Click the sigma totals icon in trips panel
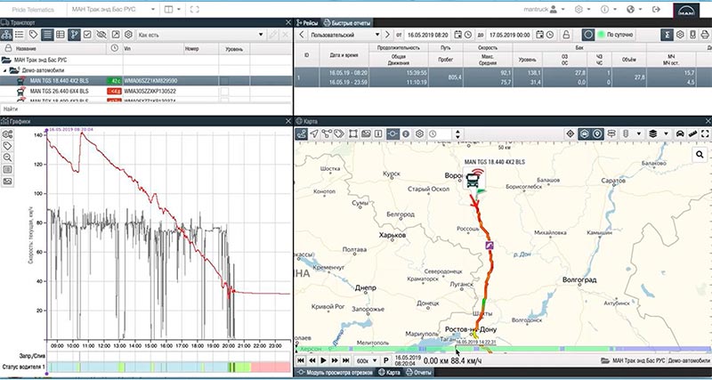The image size is (712, 380). coord(667,34)
